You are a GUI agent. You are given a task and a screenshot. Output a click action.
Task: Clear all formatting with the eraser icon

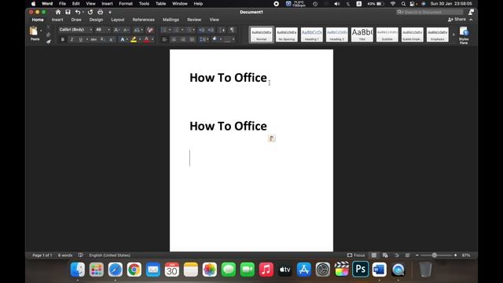(150, 30)
